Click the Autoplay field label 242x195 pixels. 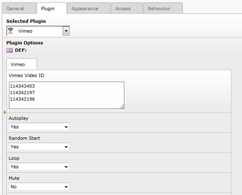(x=18, y=118)
